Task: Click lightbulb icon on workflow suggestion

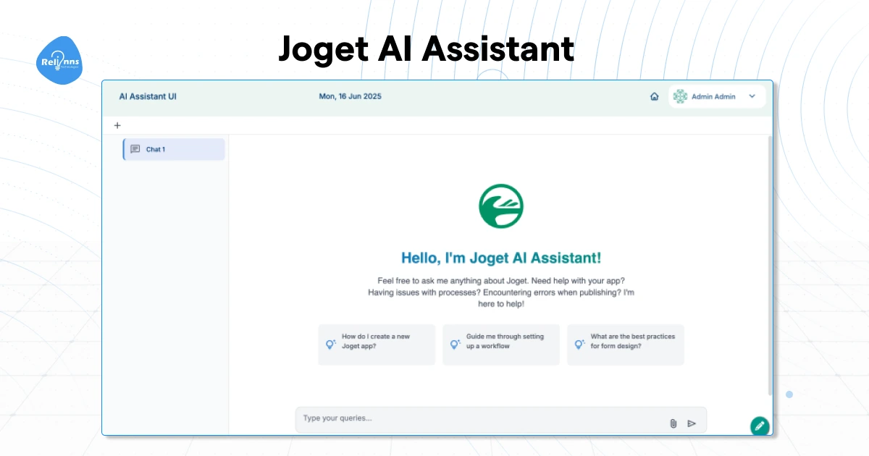Action: 456,345
